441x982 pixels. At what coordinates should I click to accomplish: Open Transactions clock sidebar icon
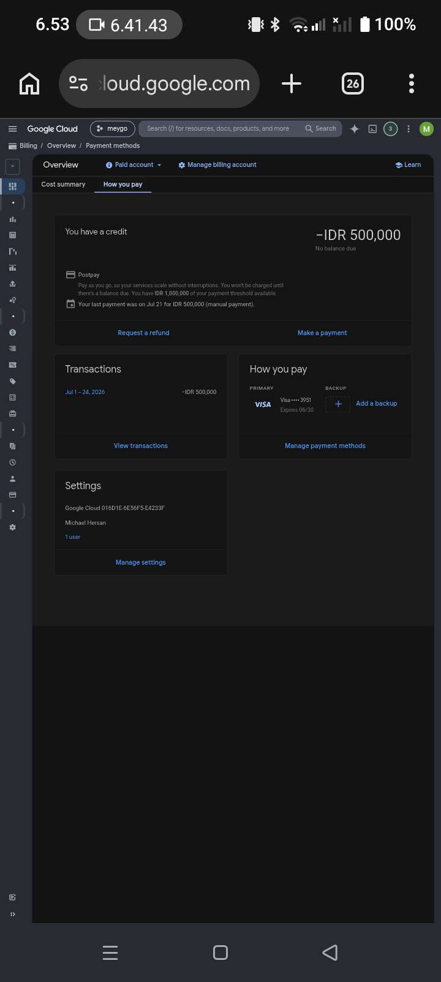click(13, 462)
